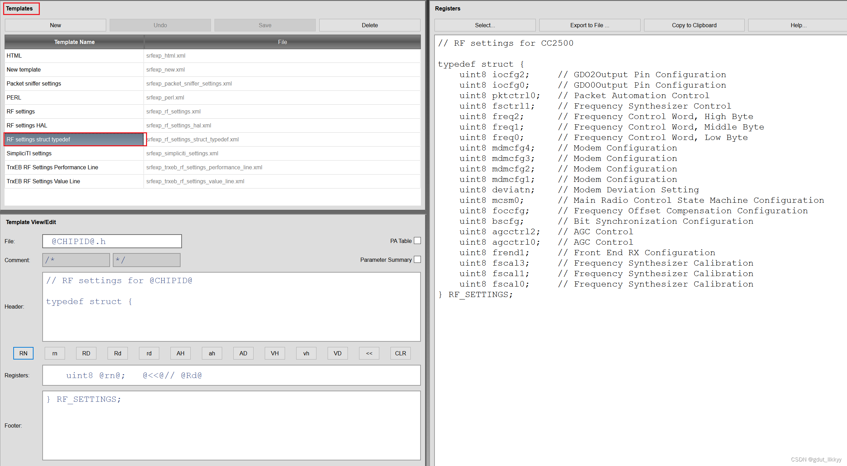This screenshot has height=466, width=847.
Task: Click the Registers format field
Action: 231,375
